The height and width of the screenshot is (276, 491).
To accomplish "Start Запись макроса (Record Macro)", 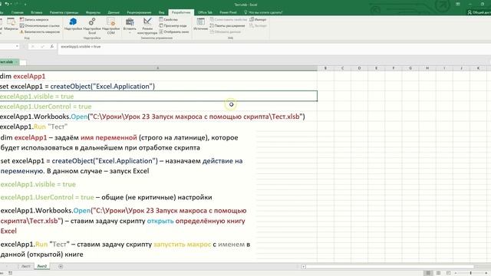I will coord(35,20).
